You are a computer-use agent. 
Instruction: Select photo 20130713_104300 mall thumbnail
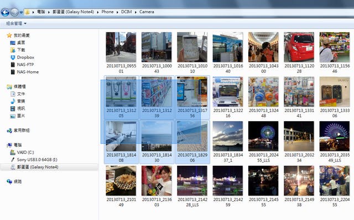coord(263,47)
